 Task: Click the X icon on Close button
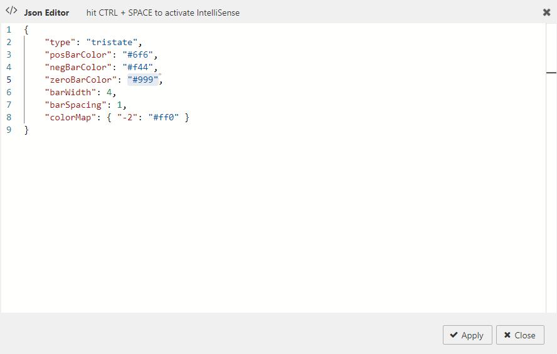tap(507, 335)
